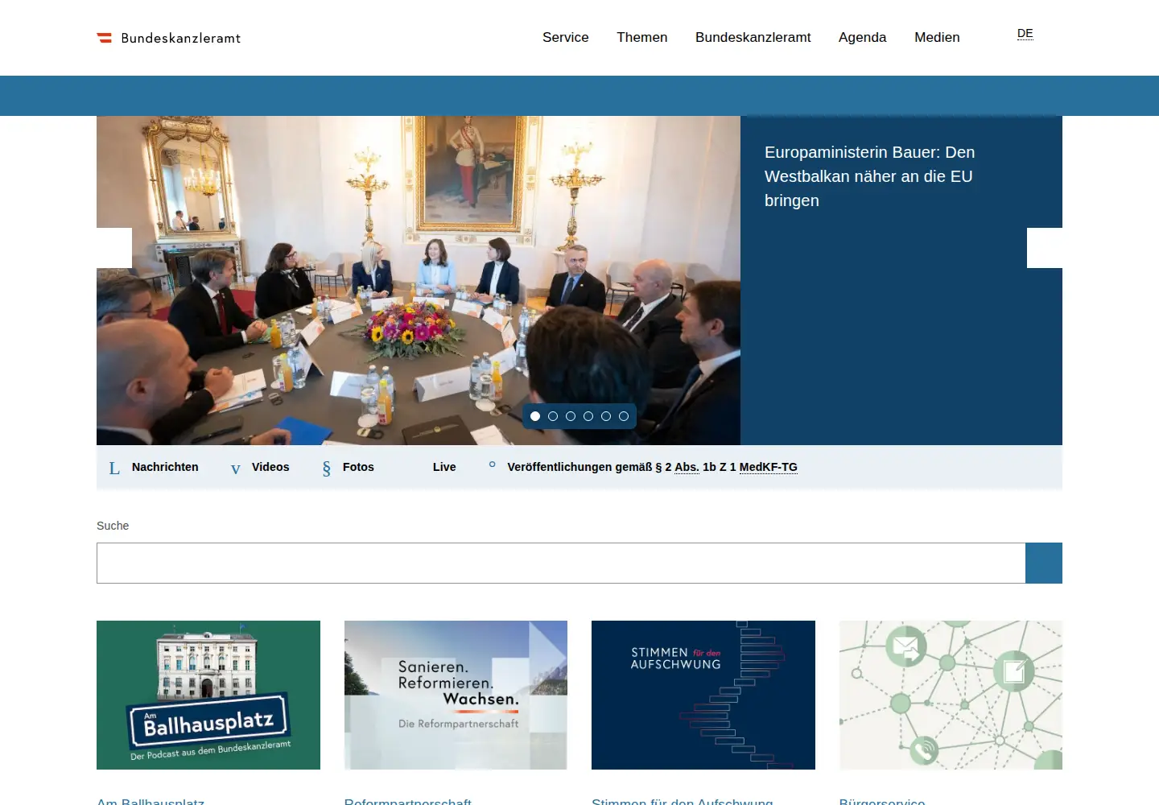
Task: Open the Fotos link
Action: [x=358, y=467]
